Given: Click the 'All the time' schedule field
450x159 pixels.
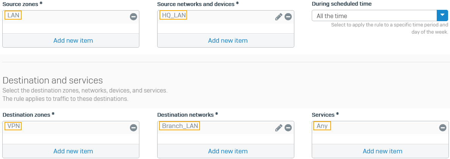Looking at the screenshot, I should (x=374, y=16).
